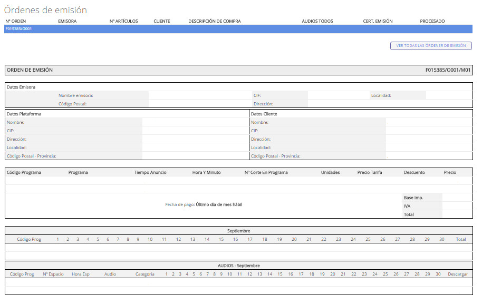The image size is (482, 304).
Task: Click the order code F015385/O001/M01
Action: tap(448, 70)
